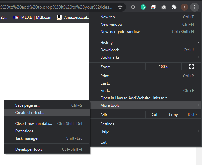Screen dimensions: 202x165
Task: Open the Amazon.co.uk bookmark
Action: [x=73, y=17]
